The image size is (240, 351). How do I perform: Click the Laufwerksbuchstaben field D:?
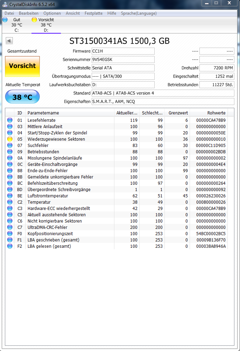(123, 85)
